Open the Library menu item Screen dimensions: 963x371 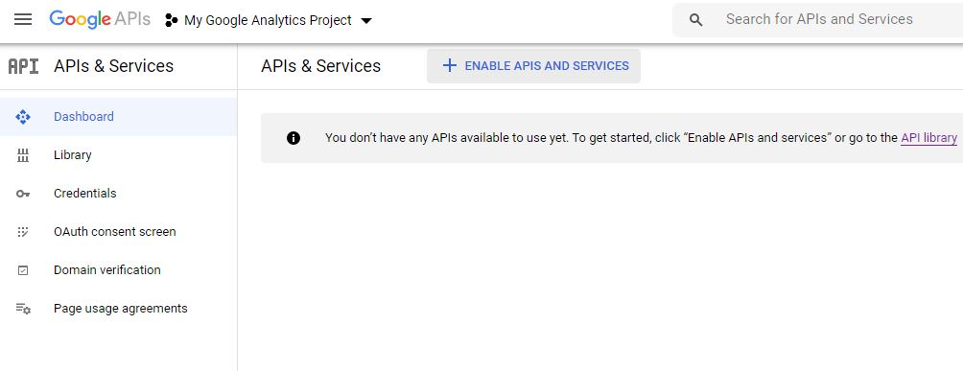[x=119, y=154]
